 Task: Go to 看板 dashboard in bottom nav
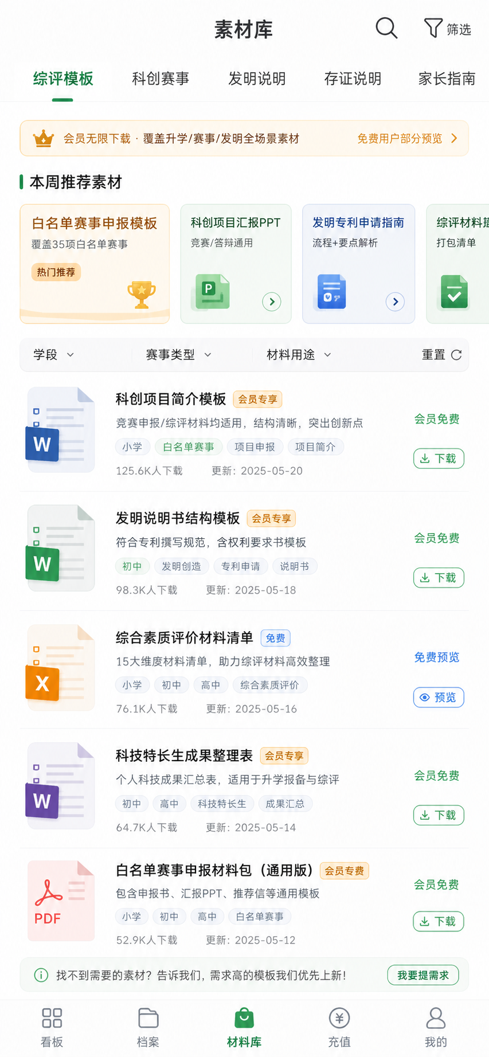52,1027
